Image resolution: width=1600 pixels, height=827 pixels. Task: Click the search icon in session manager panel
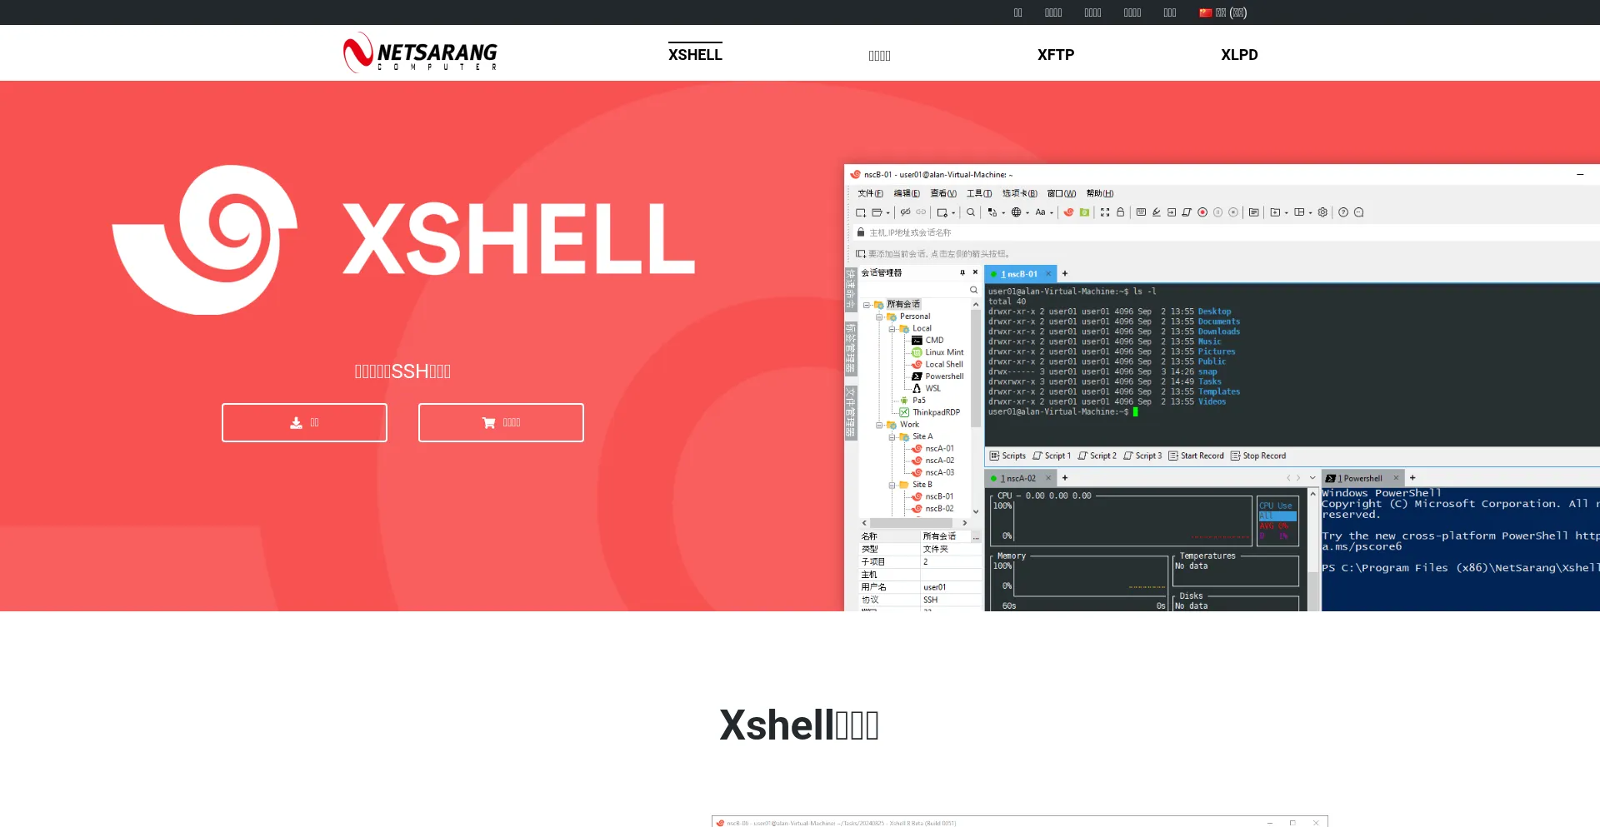973,290
